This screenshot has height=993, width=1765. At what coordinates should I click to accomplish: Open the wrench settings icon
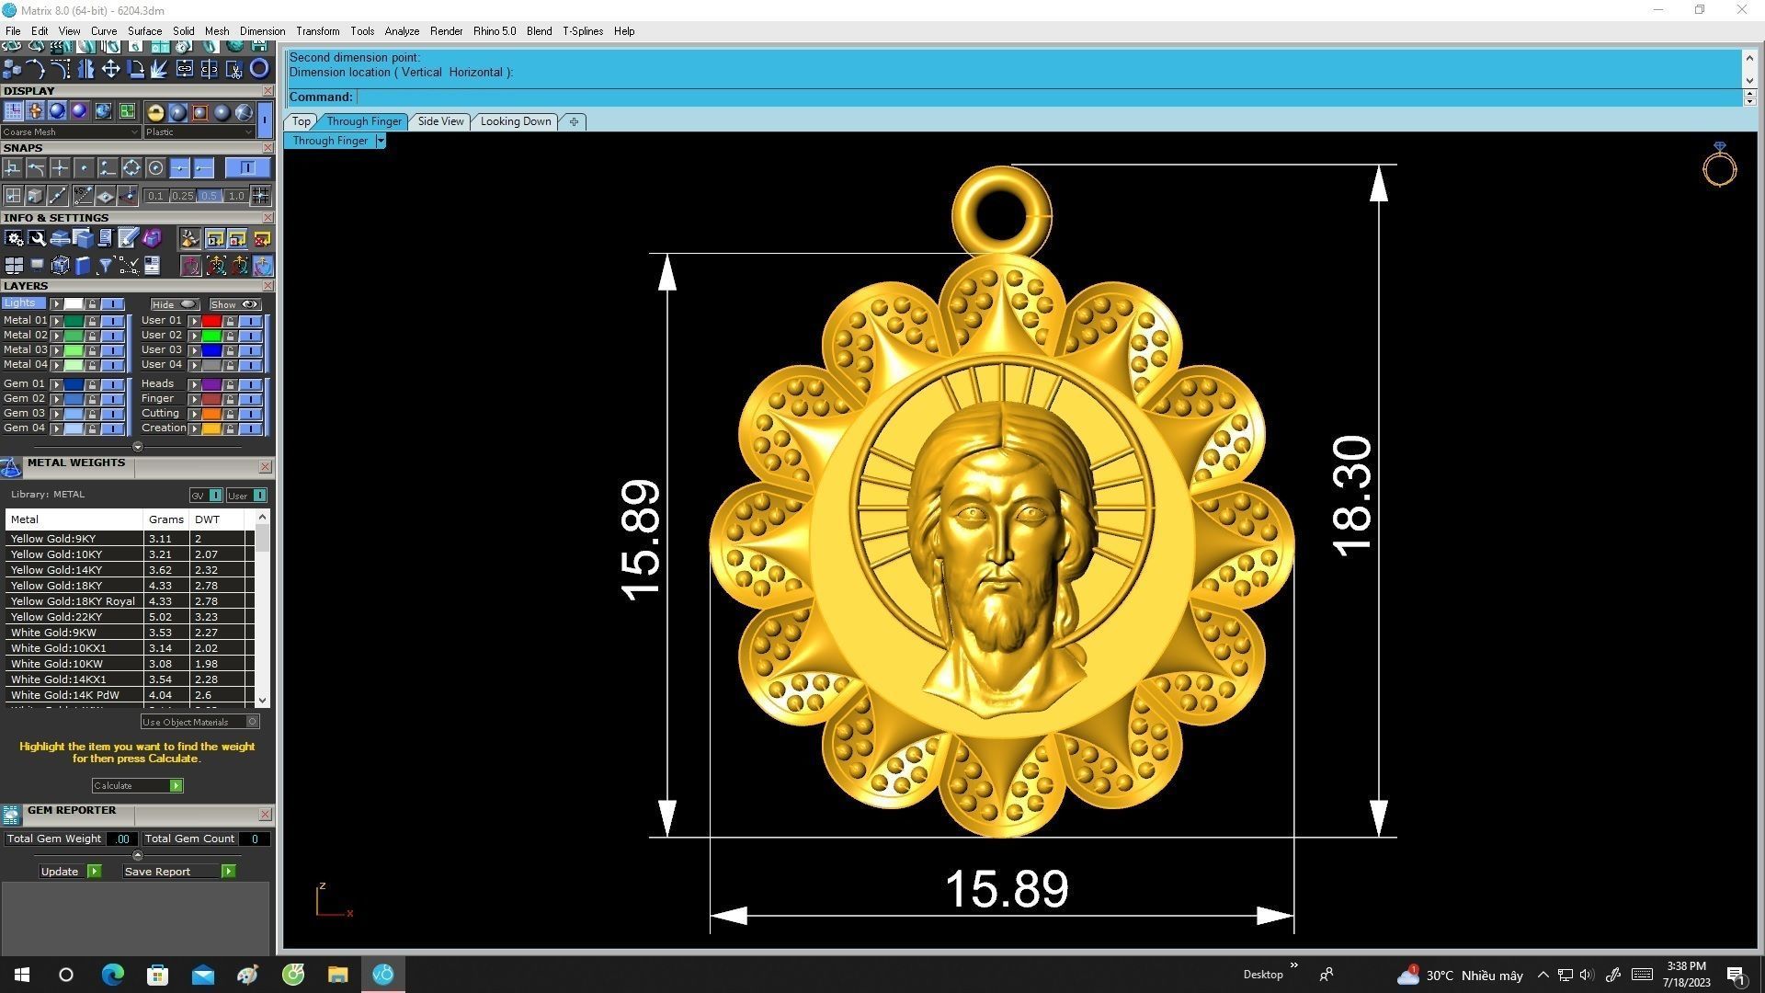coord(38,238)
